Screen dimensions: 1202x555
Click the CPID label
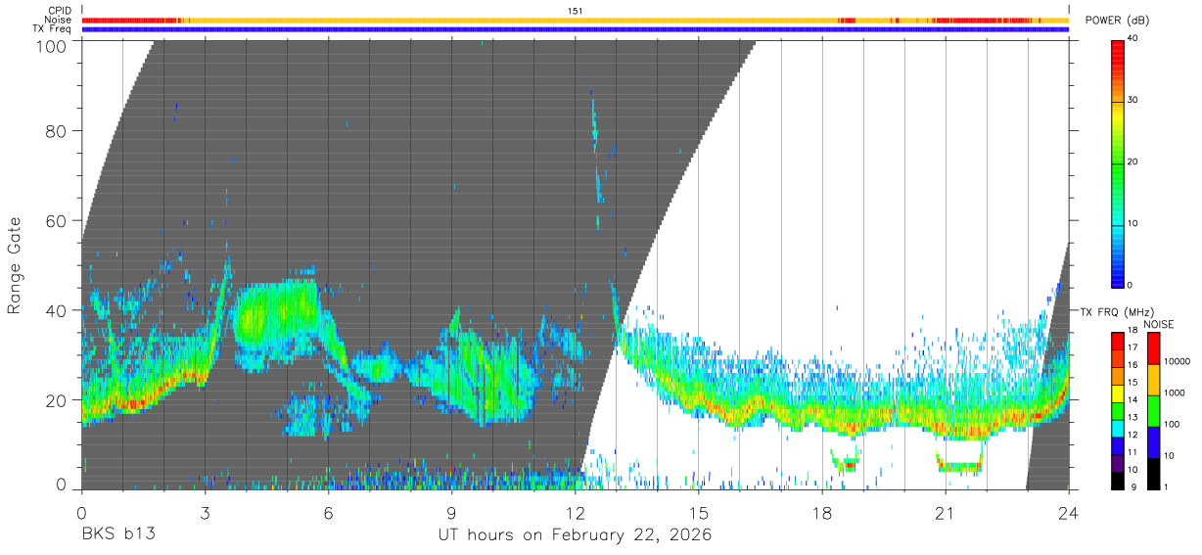pyautogui.click(x=61, y=11)
